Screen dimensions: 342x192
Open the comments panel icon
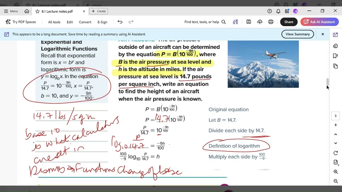click(336, 46)
